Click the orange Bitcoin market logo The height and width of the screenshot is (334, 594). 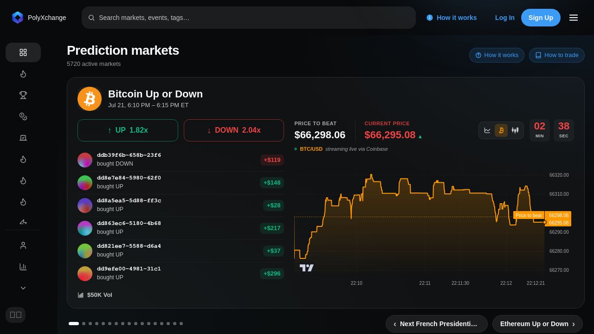pos(90,99)
